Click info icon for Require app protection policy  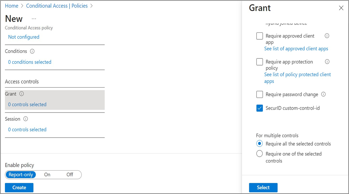point(327,62)
